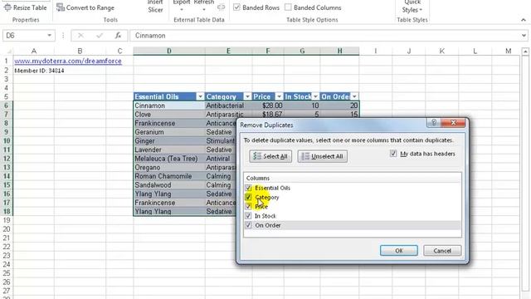
Task: Open the In Stock filter dropdown
Action: 315,96
